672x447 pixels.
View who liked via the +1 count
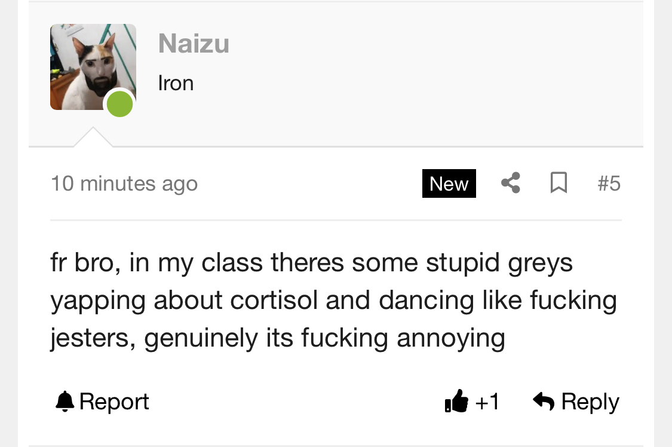pos(487,402)
